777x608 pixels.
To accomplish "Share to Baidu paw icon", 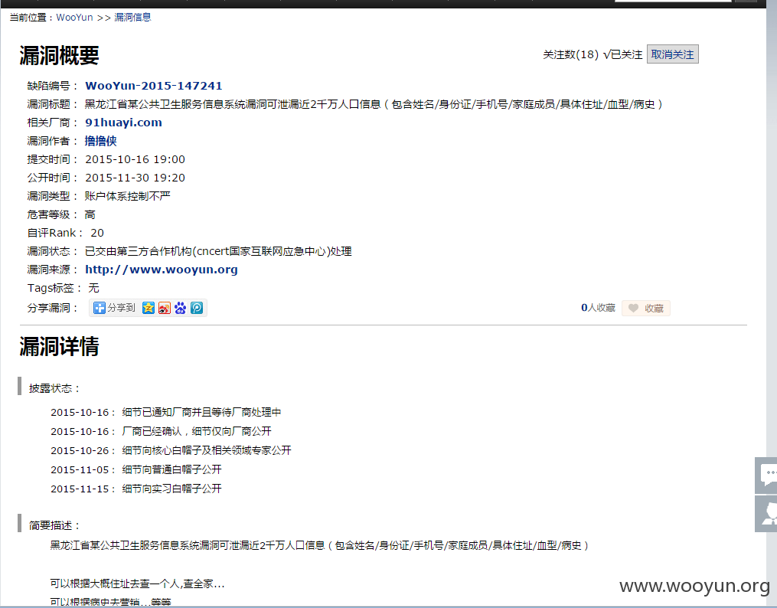I will [x=181, y=309].
